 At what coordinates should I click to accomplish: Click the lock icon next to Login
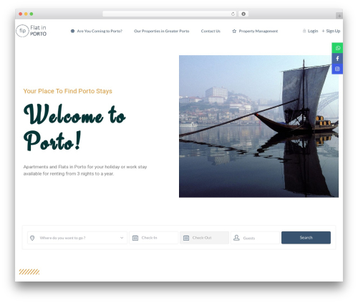tap(304, 31)
